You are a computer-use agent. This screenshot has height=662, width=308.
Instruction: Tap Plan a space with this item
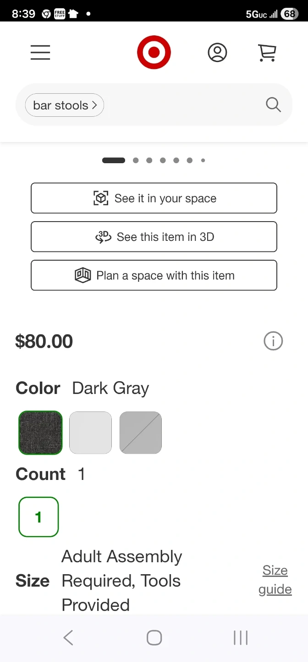coord(154,275)
